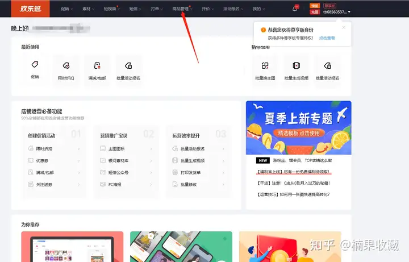Open the 夏季上新专题 banner image
This screenshot has width=409, height=262.
[298, 128]
